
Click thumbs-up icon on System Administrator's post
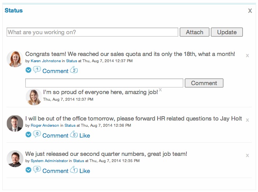point(74,169)
